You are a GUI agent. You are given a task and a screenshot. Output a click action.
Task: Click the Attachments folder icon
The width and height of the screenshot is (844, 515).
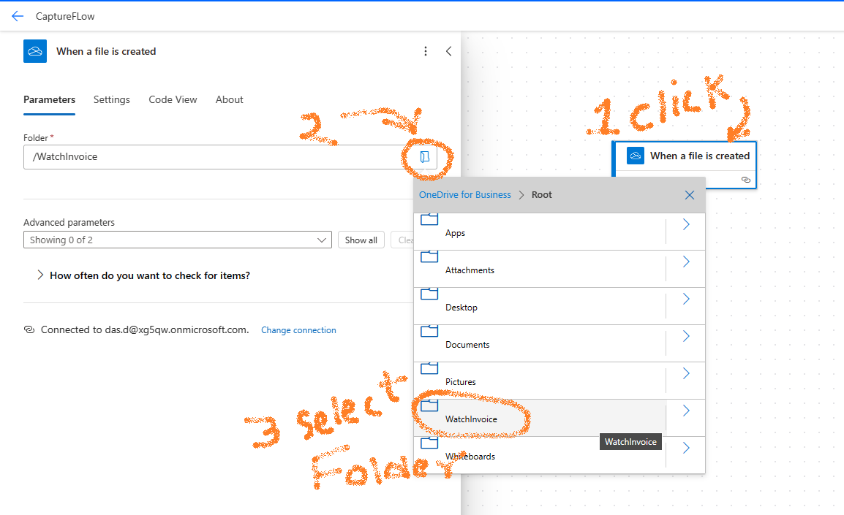pyautogui.click(x=429, y=256)
